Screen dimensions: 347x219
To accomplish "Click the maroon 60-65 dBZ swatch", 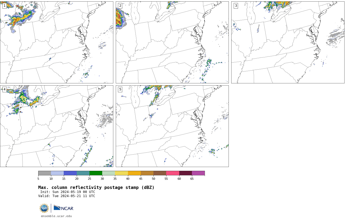I will pyautogui.click(x=185, y=173).
